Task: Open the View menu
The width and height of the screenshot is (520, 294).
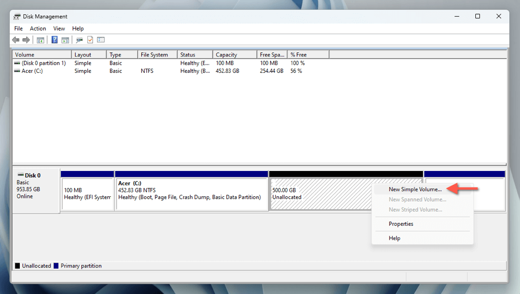Action: (x=59, y=28)
